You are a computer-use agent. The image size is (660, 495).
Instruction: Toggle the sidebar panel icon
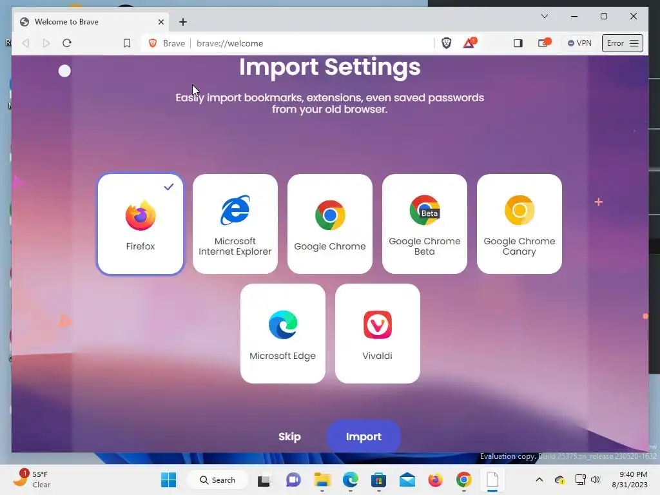coord(518,43)
